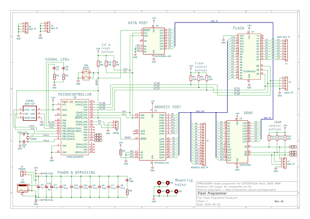
Task: Click the R7 10K pullup resistor
Action: pyautogui.click(x=98, y=63)
